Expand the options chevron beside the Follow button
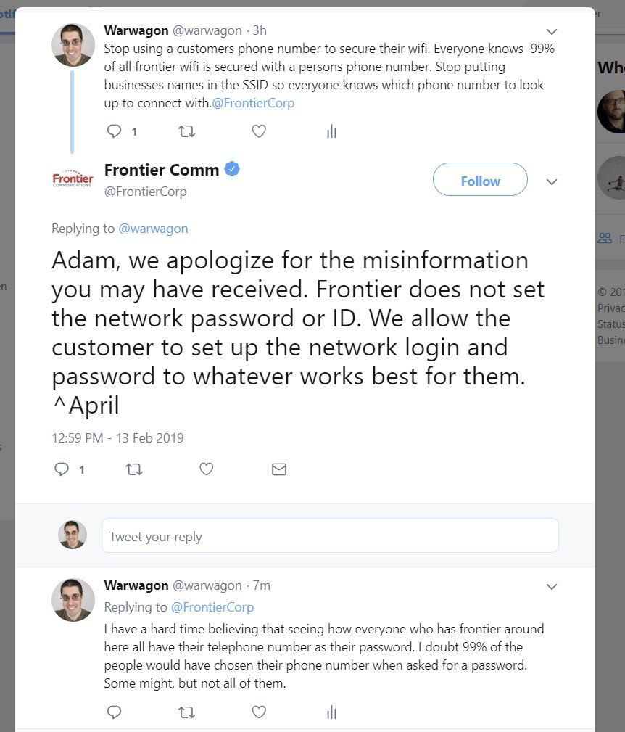This screenshot has width=625, height=732. (x=552, y=181)
